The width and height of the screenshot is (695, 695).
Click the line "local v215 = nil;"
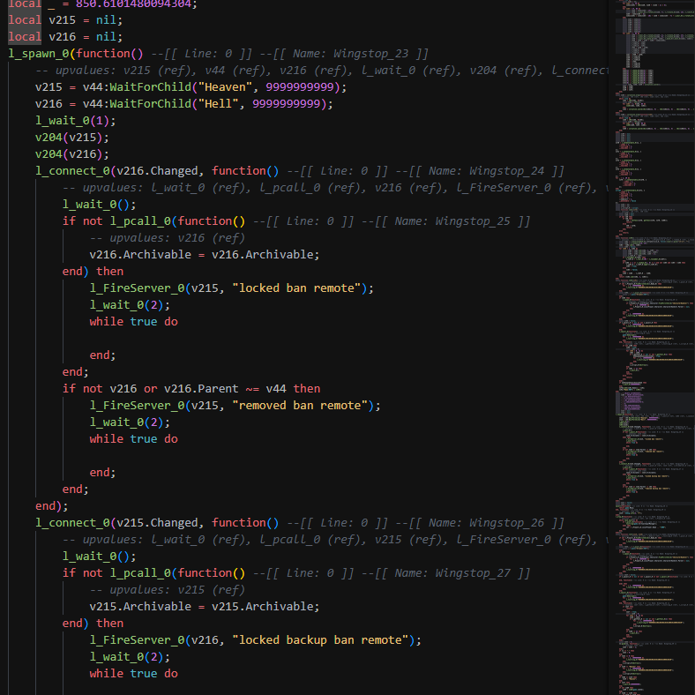(x=65, y=20)
